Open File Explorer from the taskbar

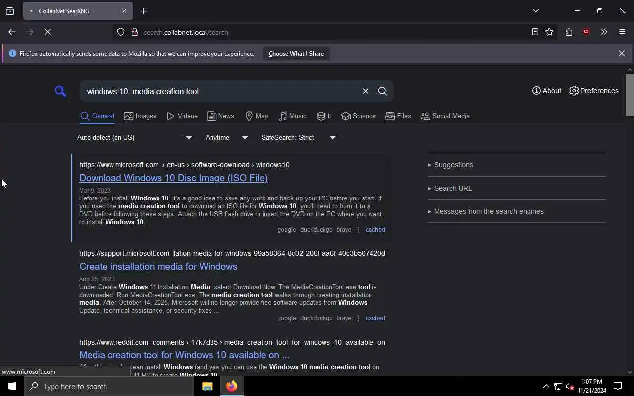click(207, 386)
